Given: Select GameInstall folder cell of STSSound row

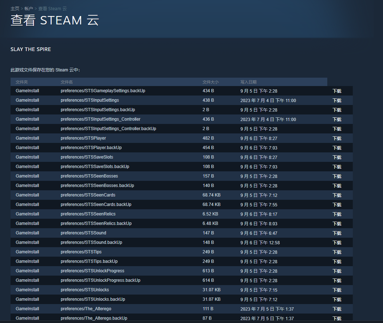Looking at the screenshot, I should click(x=27, y=233).
